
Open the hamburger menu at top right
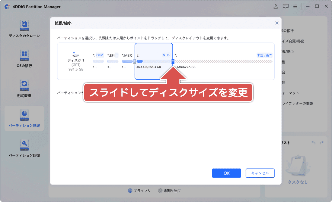tap(295, 6)
